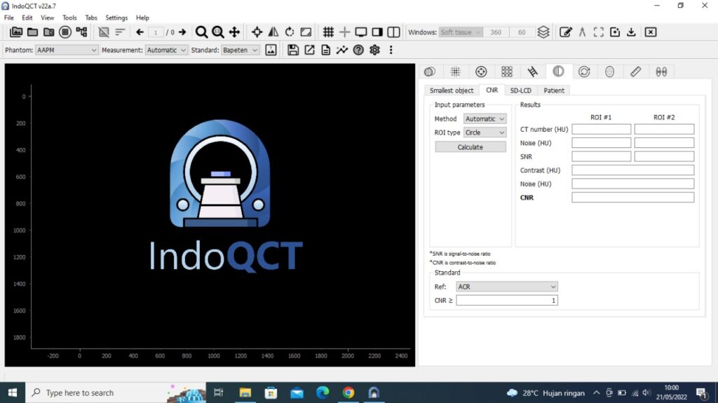
Task: Click the split view layout icon
Action: coord(394,32)
